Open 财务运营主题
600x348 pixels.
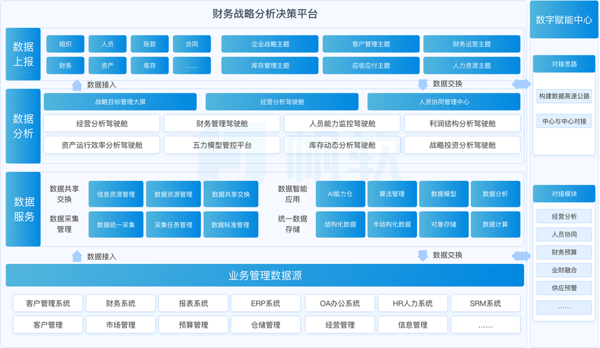pyautogui.click(x=472, y=44)
